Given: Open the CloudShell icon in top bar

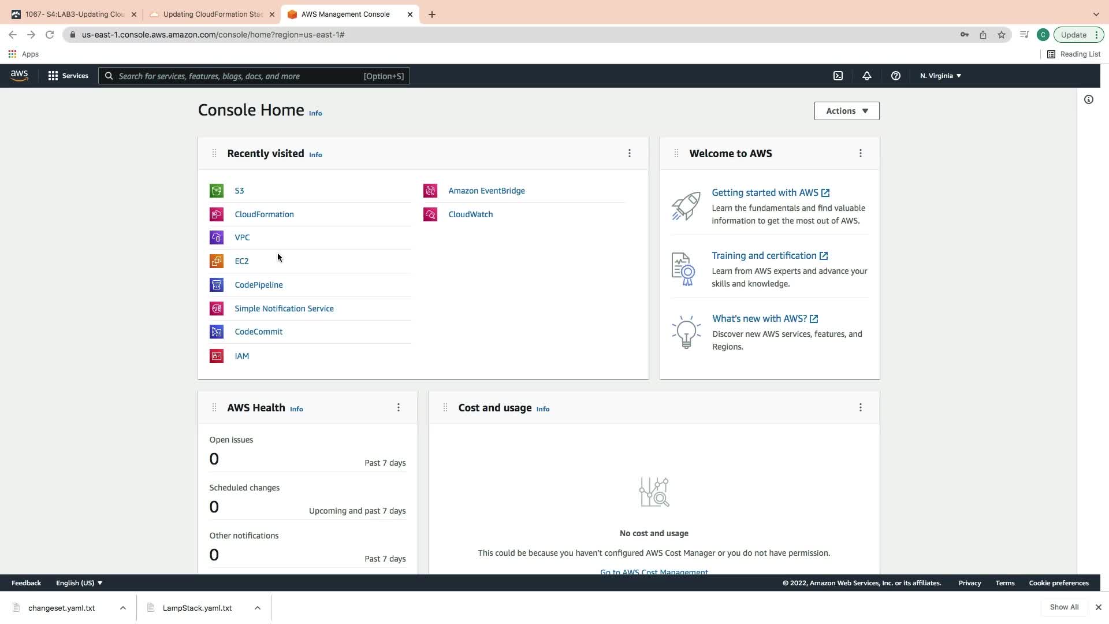Looking at the screenshot, I should [838, 76].
